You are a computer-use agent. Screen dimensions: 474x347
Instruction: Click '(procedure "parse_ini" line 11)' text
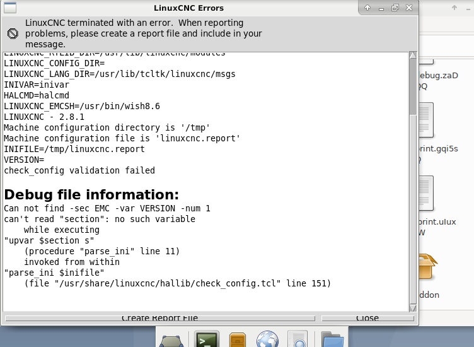coord(102,251)
